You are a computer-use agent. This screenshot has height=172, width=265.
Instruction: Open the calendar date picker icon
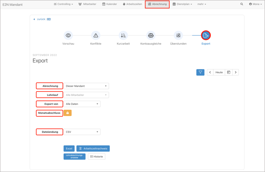229,72
